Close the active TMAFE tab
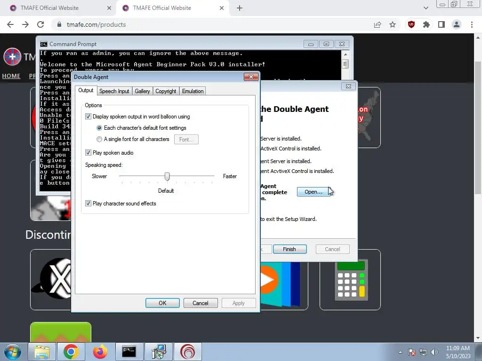 point(222,8)
